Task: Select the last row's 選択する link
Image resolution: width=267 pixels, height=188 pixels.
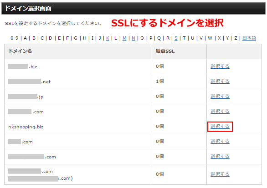Action: [x=220, y=174]
